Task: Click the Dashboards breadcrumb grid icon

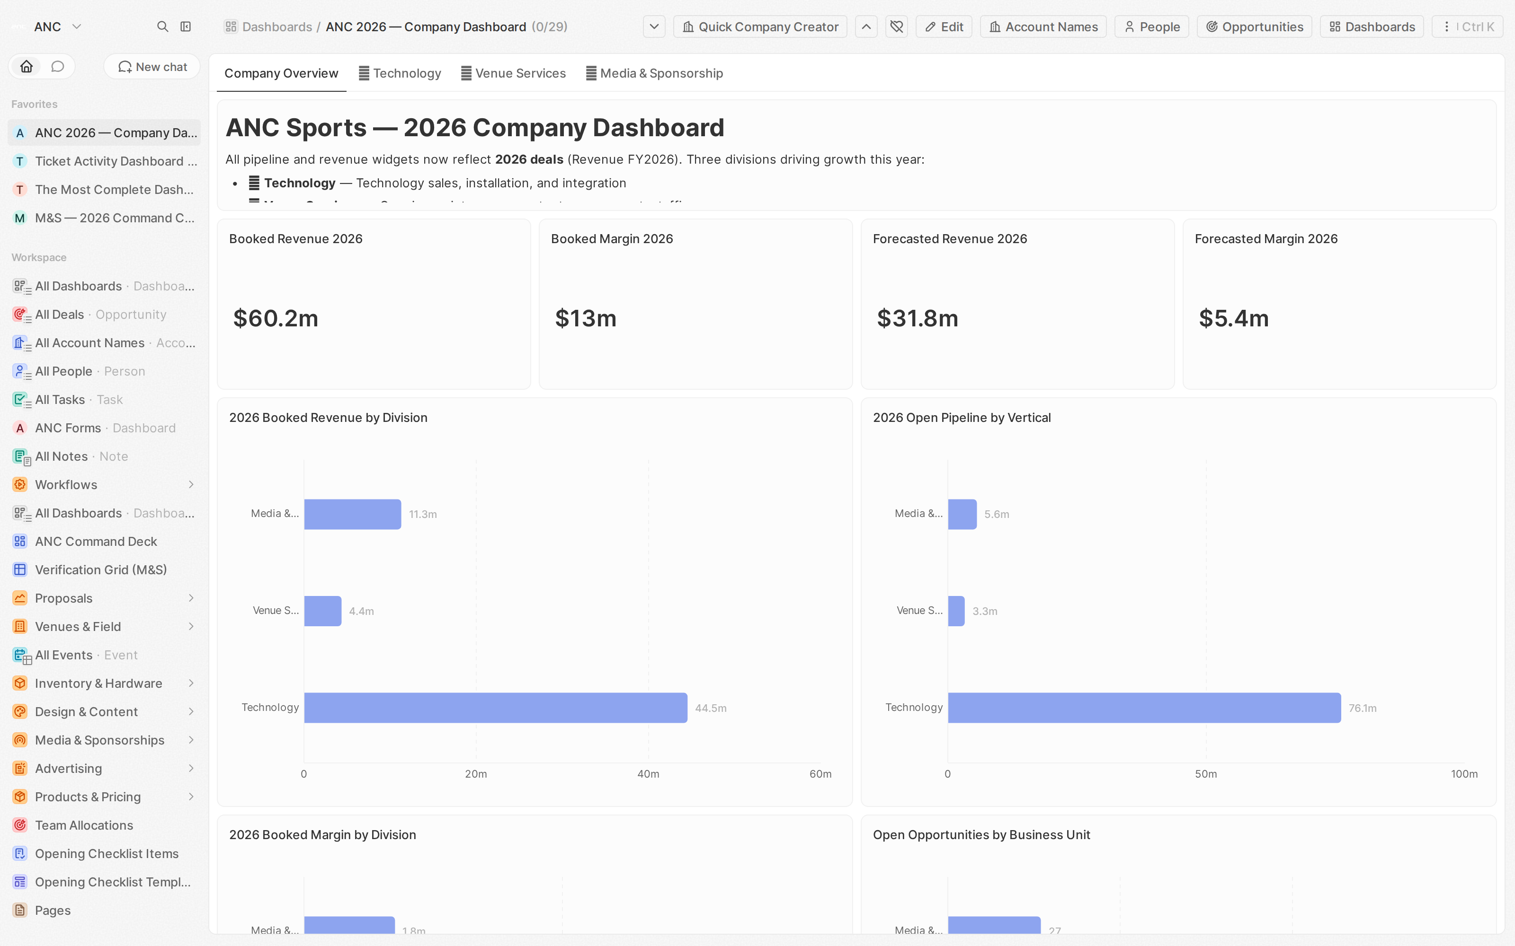Action: click(231, 26)
